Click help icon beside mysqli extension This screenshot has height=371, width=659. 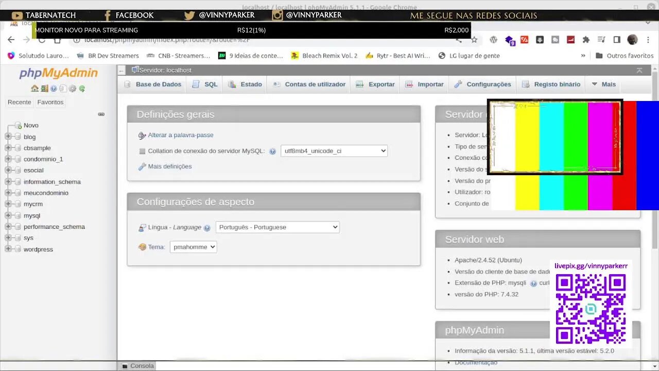click(533, 283)
